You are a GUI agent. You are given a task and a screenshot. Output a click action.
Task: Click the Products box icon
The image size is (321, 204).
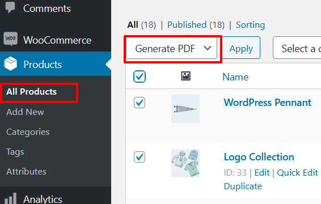pyautogui.click(x=10, y=63)
